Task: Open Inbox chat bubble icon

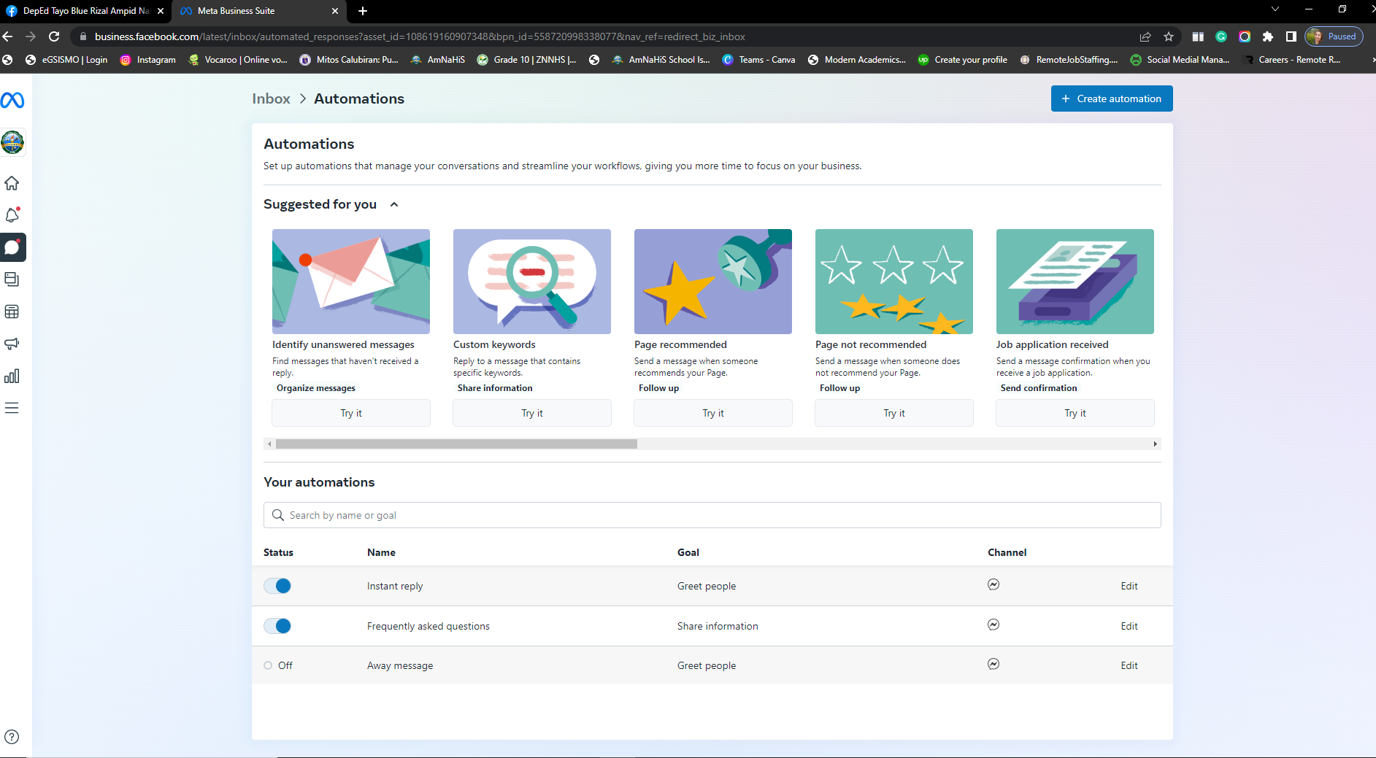Action: coord(12,247)
